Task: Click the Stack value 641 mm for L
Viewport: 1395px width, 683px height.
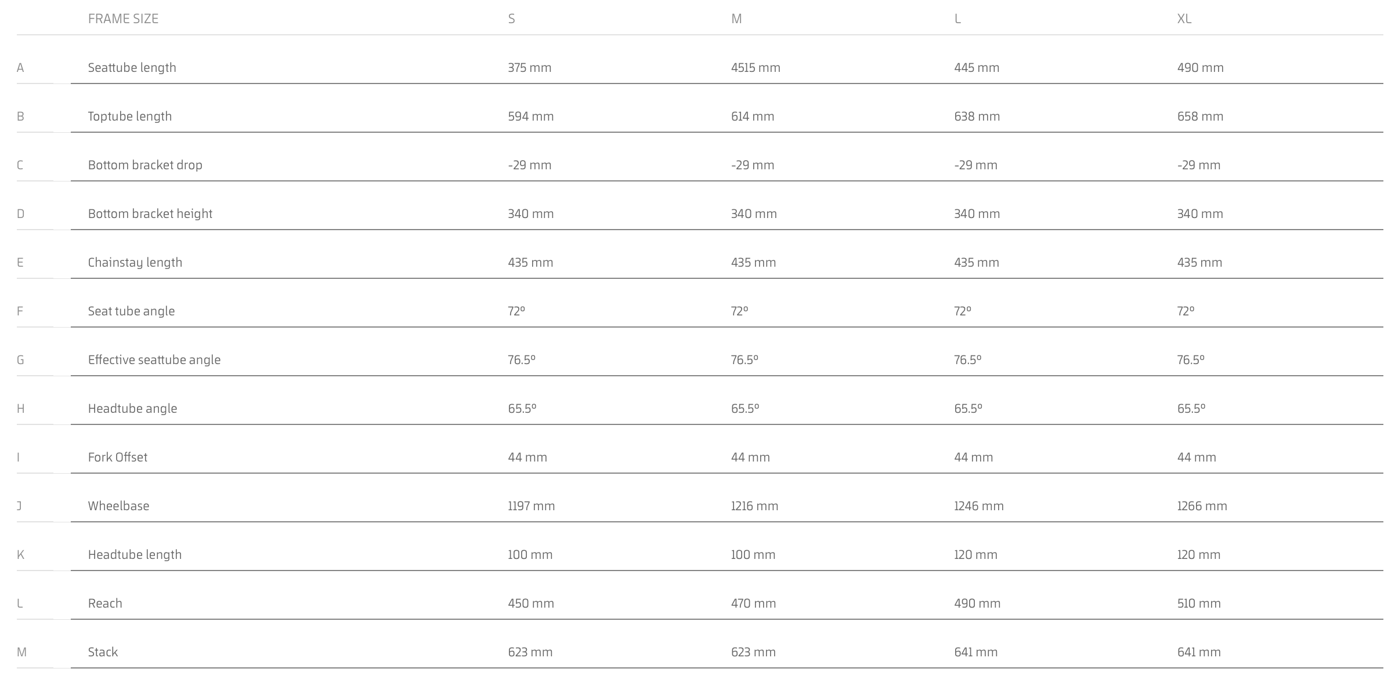Action: tap(976, 652)
